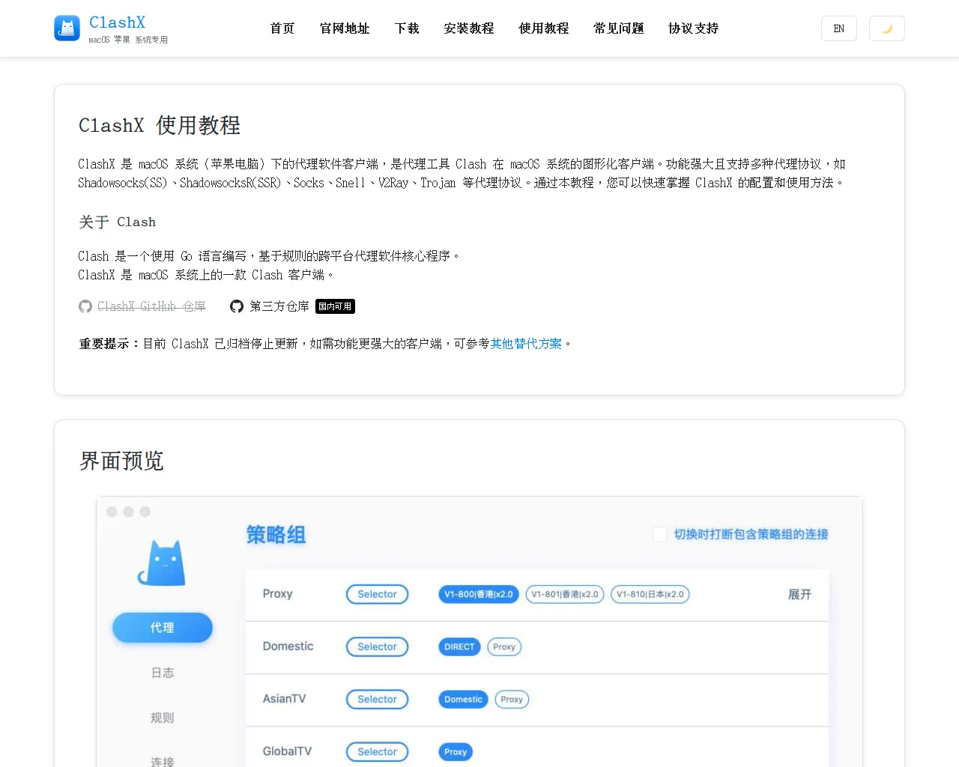Click the Proxy group name label
959x767 pixels.
(x=277, y=593)
